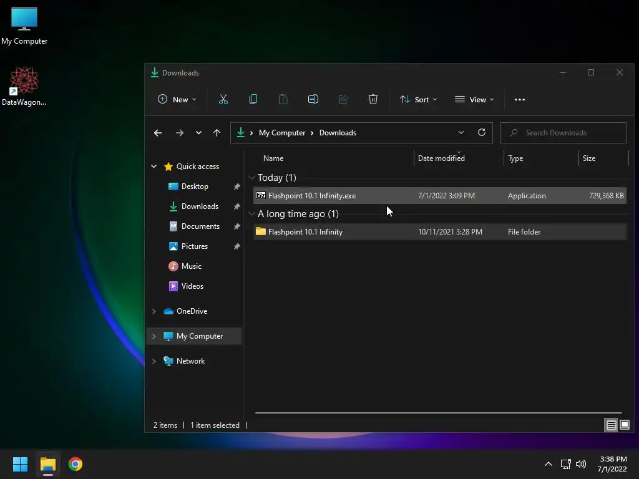This screenshot has width=639, height=479.
Task: Open Documents in navigation pane
Action: pos(200,226)
